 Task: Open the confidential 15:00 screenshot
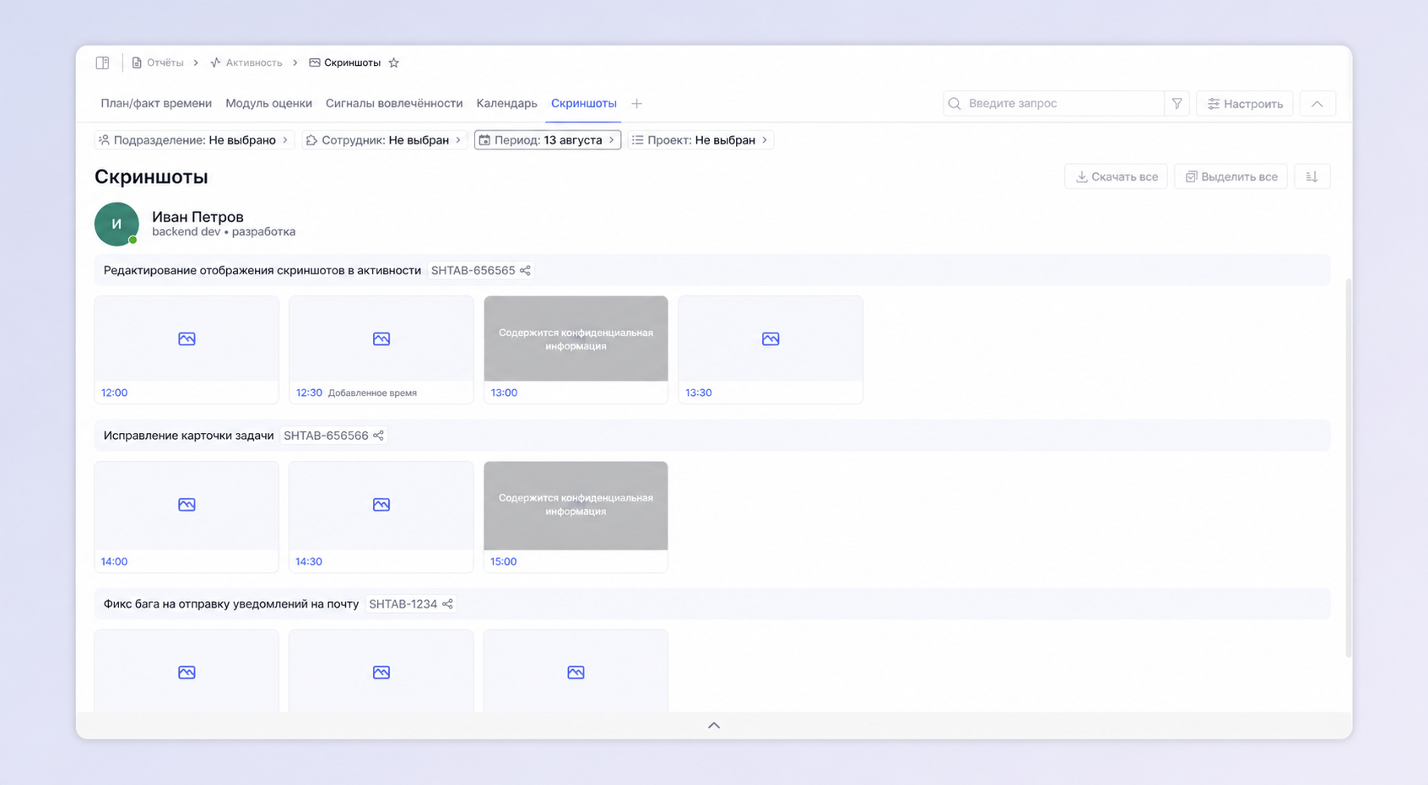(576, 506)
